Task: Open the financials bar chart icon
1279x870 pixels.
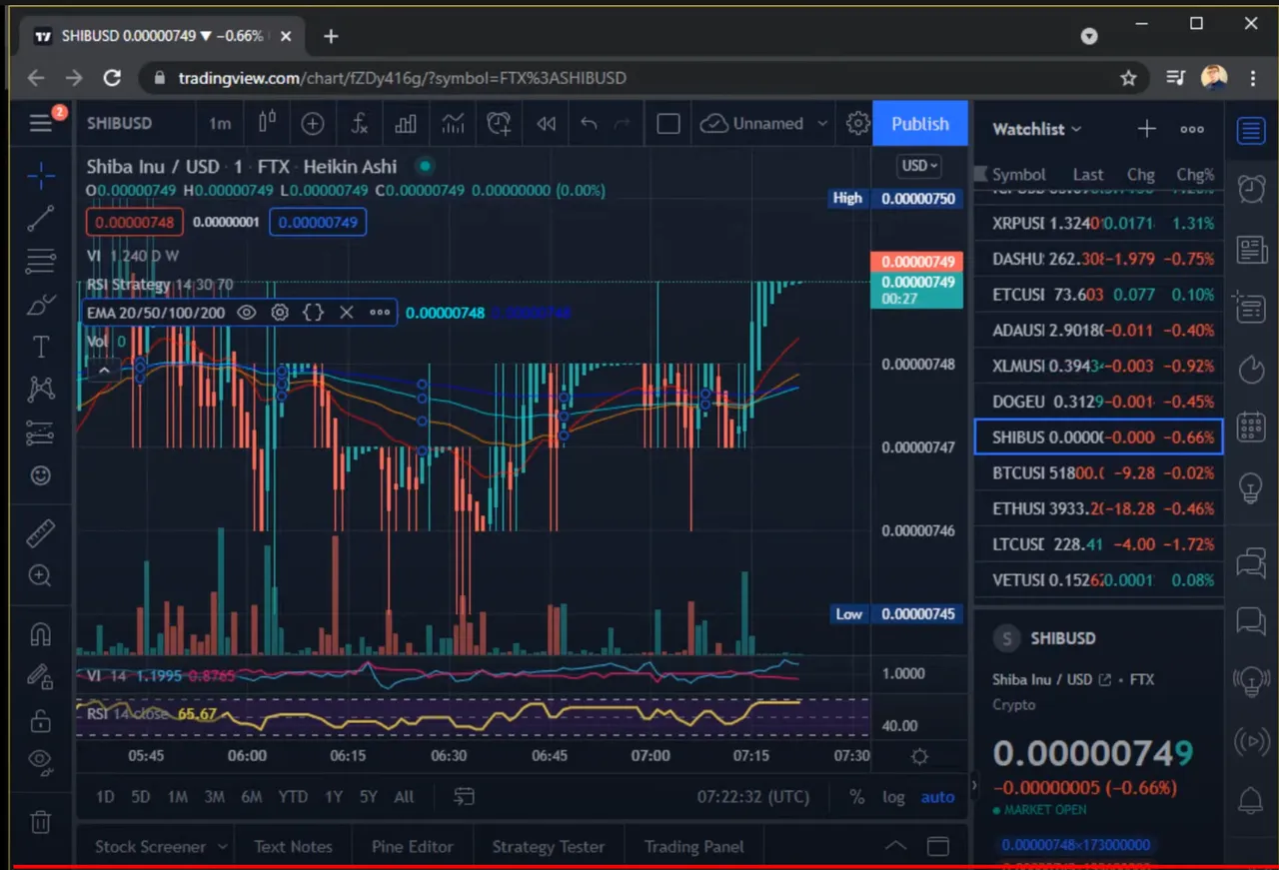Action: (x=406, y=123)
